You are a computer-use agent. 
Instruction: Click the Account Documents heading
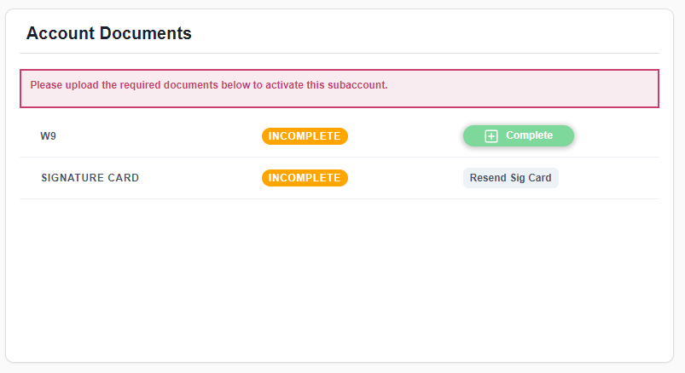[x=109, y=34]
